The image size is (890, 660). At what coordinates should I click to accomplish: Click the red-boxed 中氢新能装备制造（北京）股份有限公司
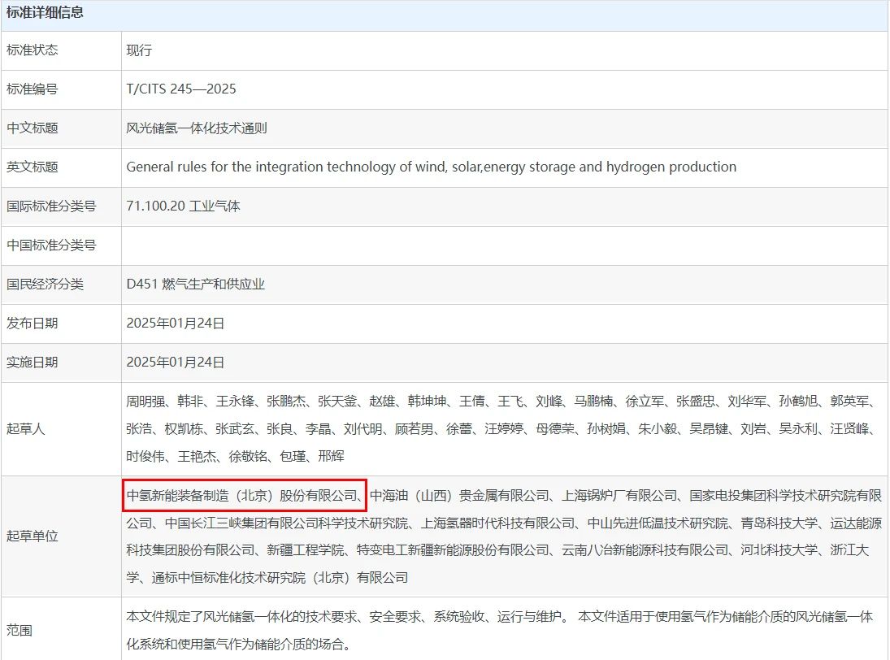click(241, 495)
